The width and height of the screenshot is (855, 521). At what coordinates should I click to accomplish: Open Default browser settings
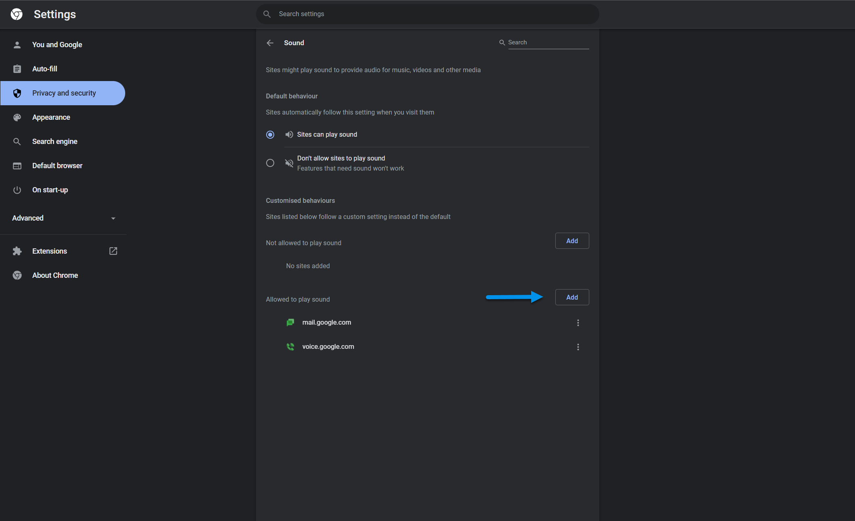63,166
